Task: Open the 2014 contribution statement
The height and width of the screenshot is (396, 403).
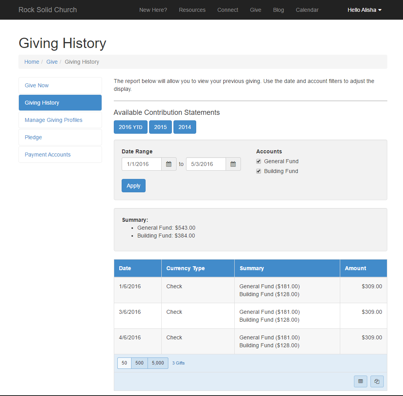Action: [x=184, y=127]
